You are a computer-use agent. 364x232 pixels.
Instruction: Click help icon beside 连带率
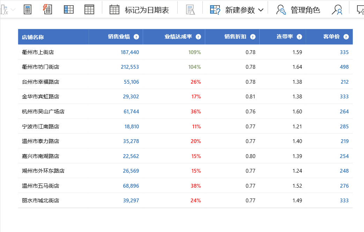click(x=299, y=37)
